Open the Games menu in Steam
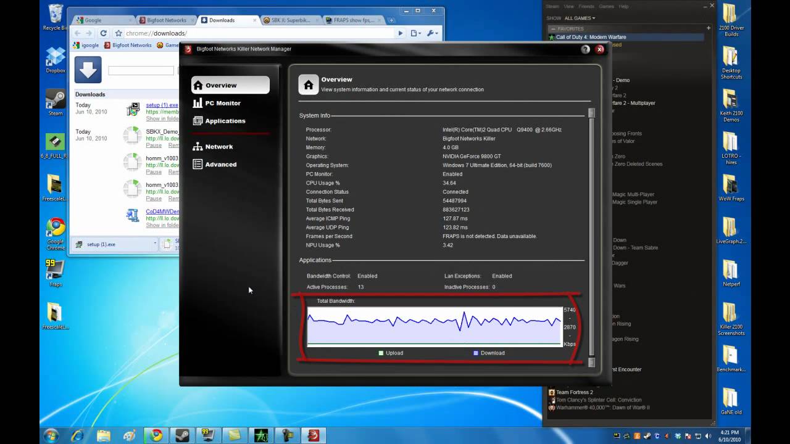This screenshot has width=790, height=444. click(607, 6)
